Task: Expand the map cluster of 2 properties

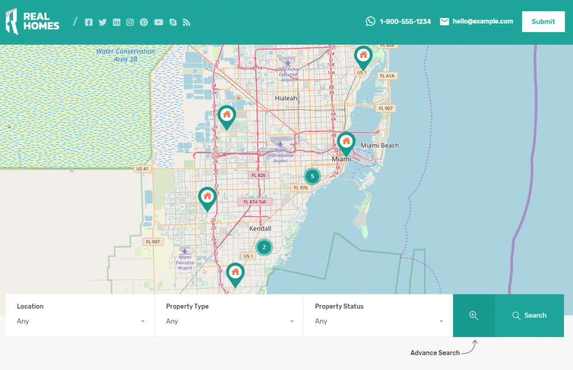Action: pos(264,247)
